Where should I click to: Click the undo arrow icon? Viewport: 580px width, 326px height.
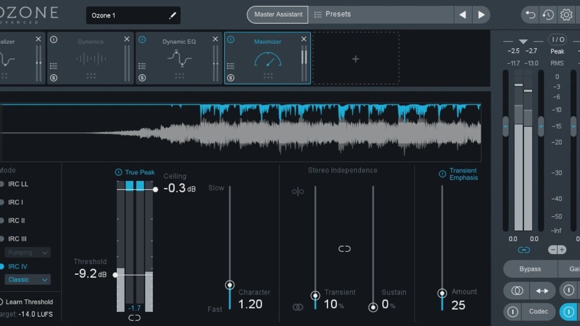click(x=530, y=15)
